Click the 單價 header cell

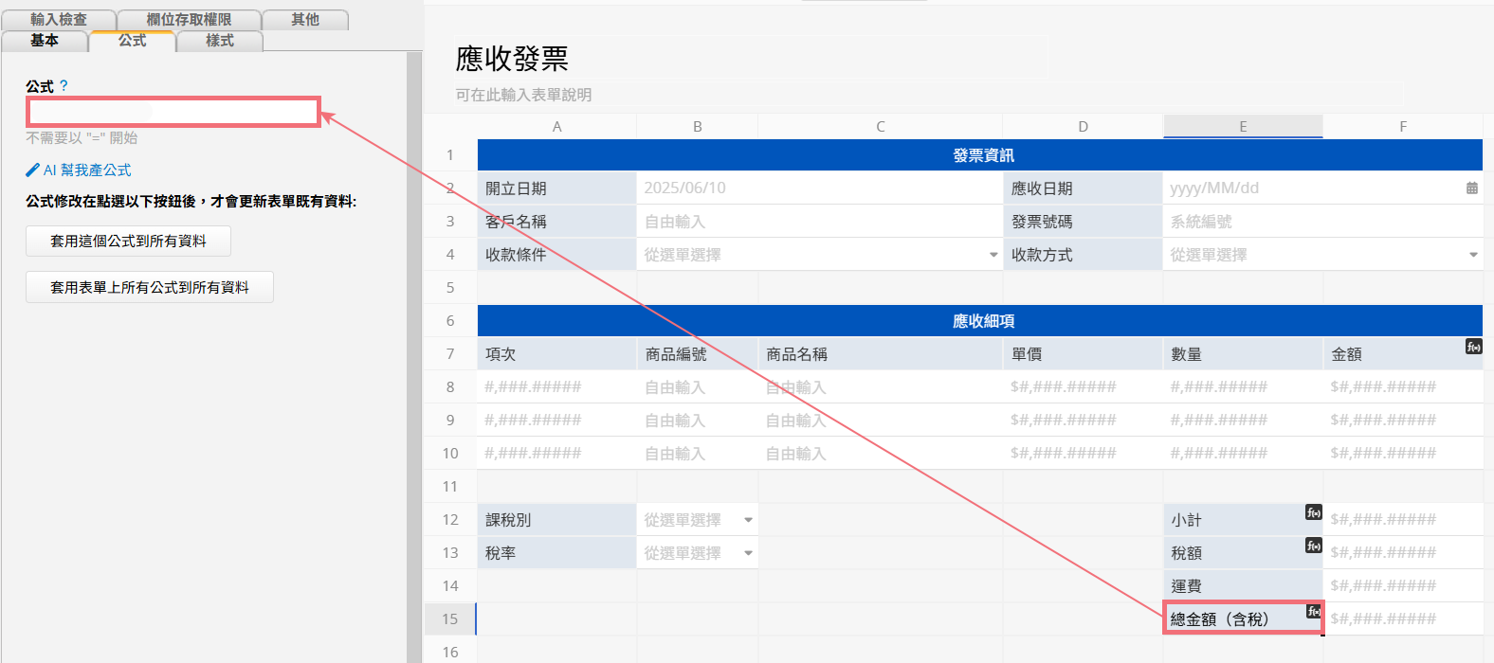pyautogui.click(x=1083, y=354)
